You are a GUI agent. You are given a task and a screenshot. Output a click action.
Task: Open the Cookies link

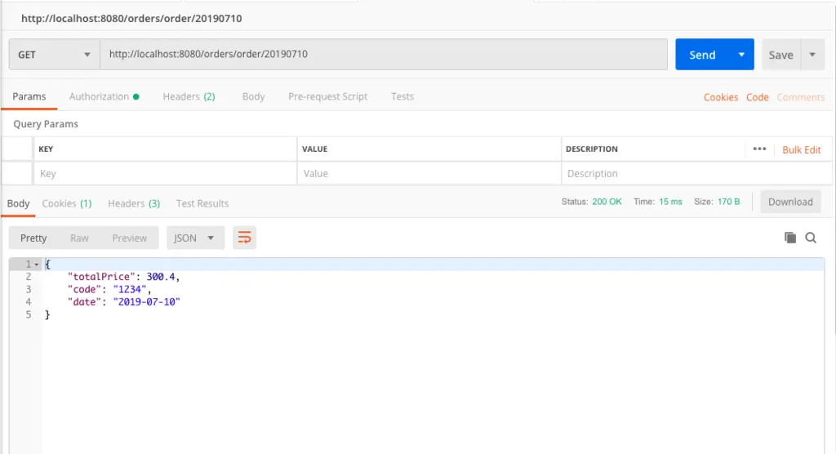click(x=721, y=97)
